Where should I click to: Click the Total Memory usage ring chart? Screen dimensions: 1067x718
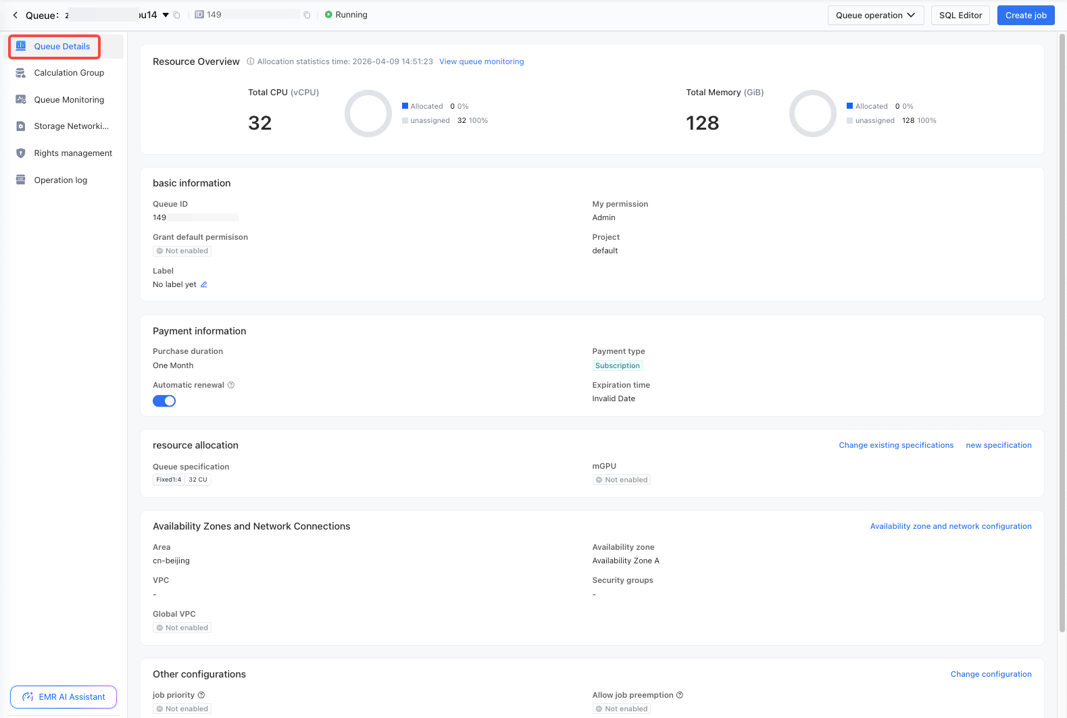[x=813, y=113]
